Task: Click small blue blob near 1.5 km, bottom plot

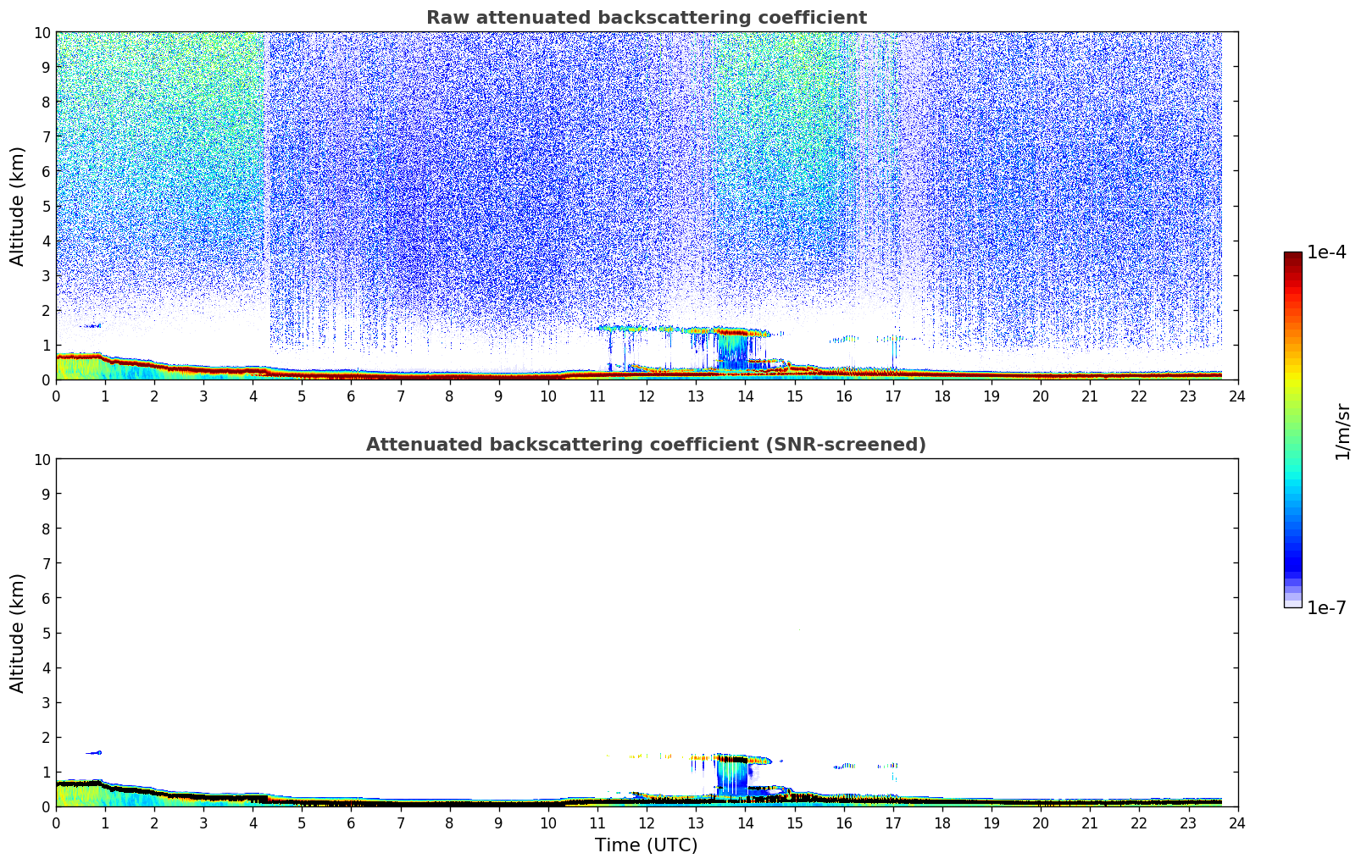Action: [x=94, y=752]
